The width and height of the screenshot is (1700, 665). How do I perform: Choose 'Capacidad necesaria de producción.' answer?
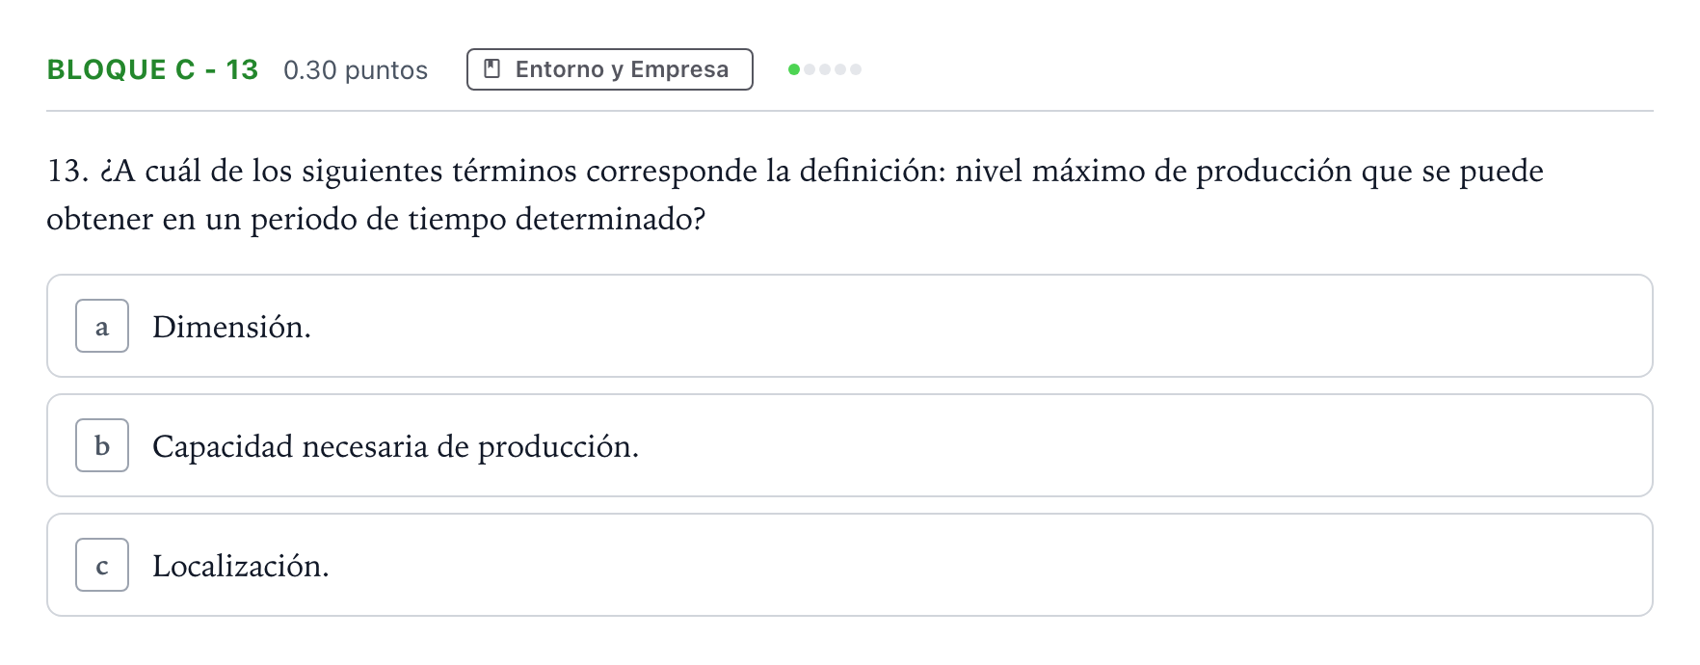point(395,446)
